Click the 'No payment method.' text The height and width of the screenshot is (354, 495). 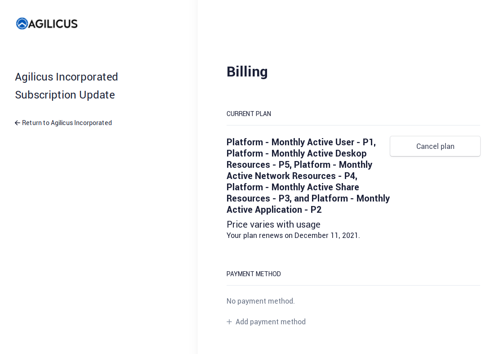click(x=261, y=301)
